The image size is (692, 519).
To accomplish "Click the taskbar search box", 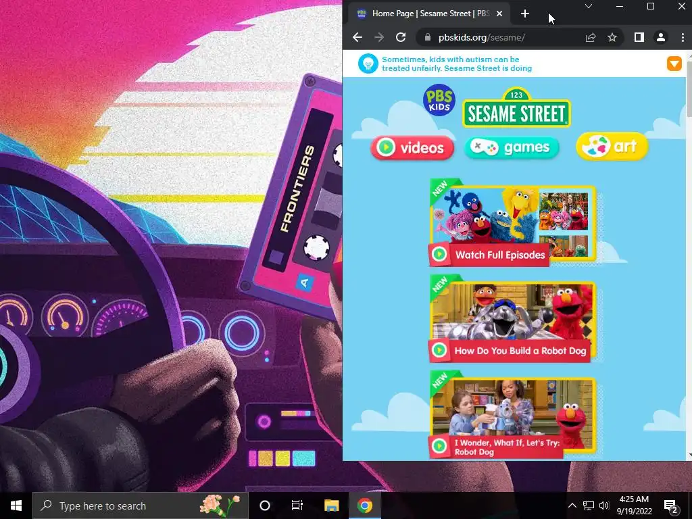I will click(x=141, y=505).
